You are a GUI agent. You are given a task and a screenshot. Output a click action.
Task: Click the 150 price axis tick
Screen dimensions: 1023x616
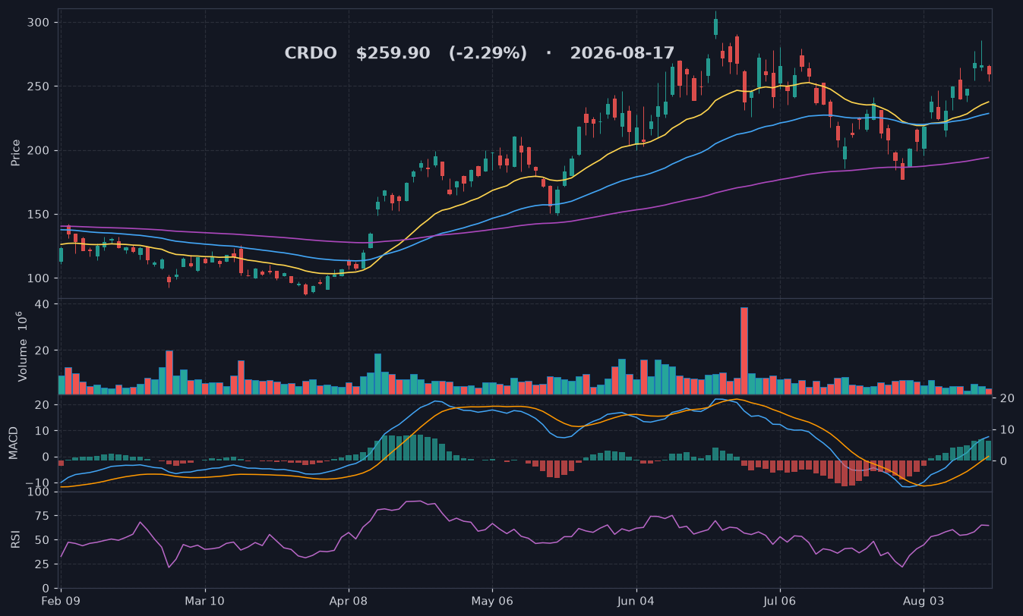pyautogui.click(x=39, y=215)
